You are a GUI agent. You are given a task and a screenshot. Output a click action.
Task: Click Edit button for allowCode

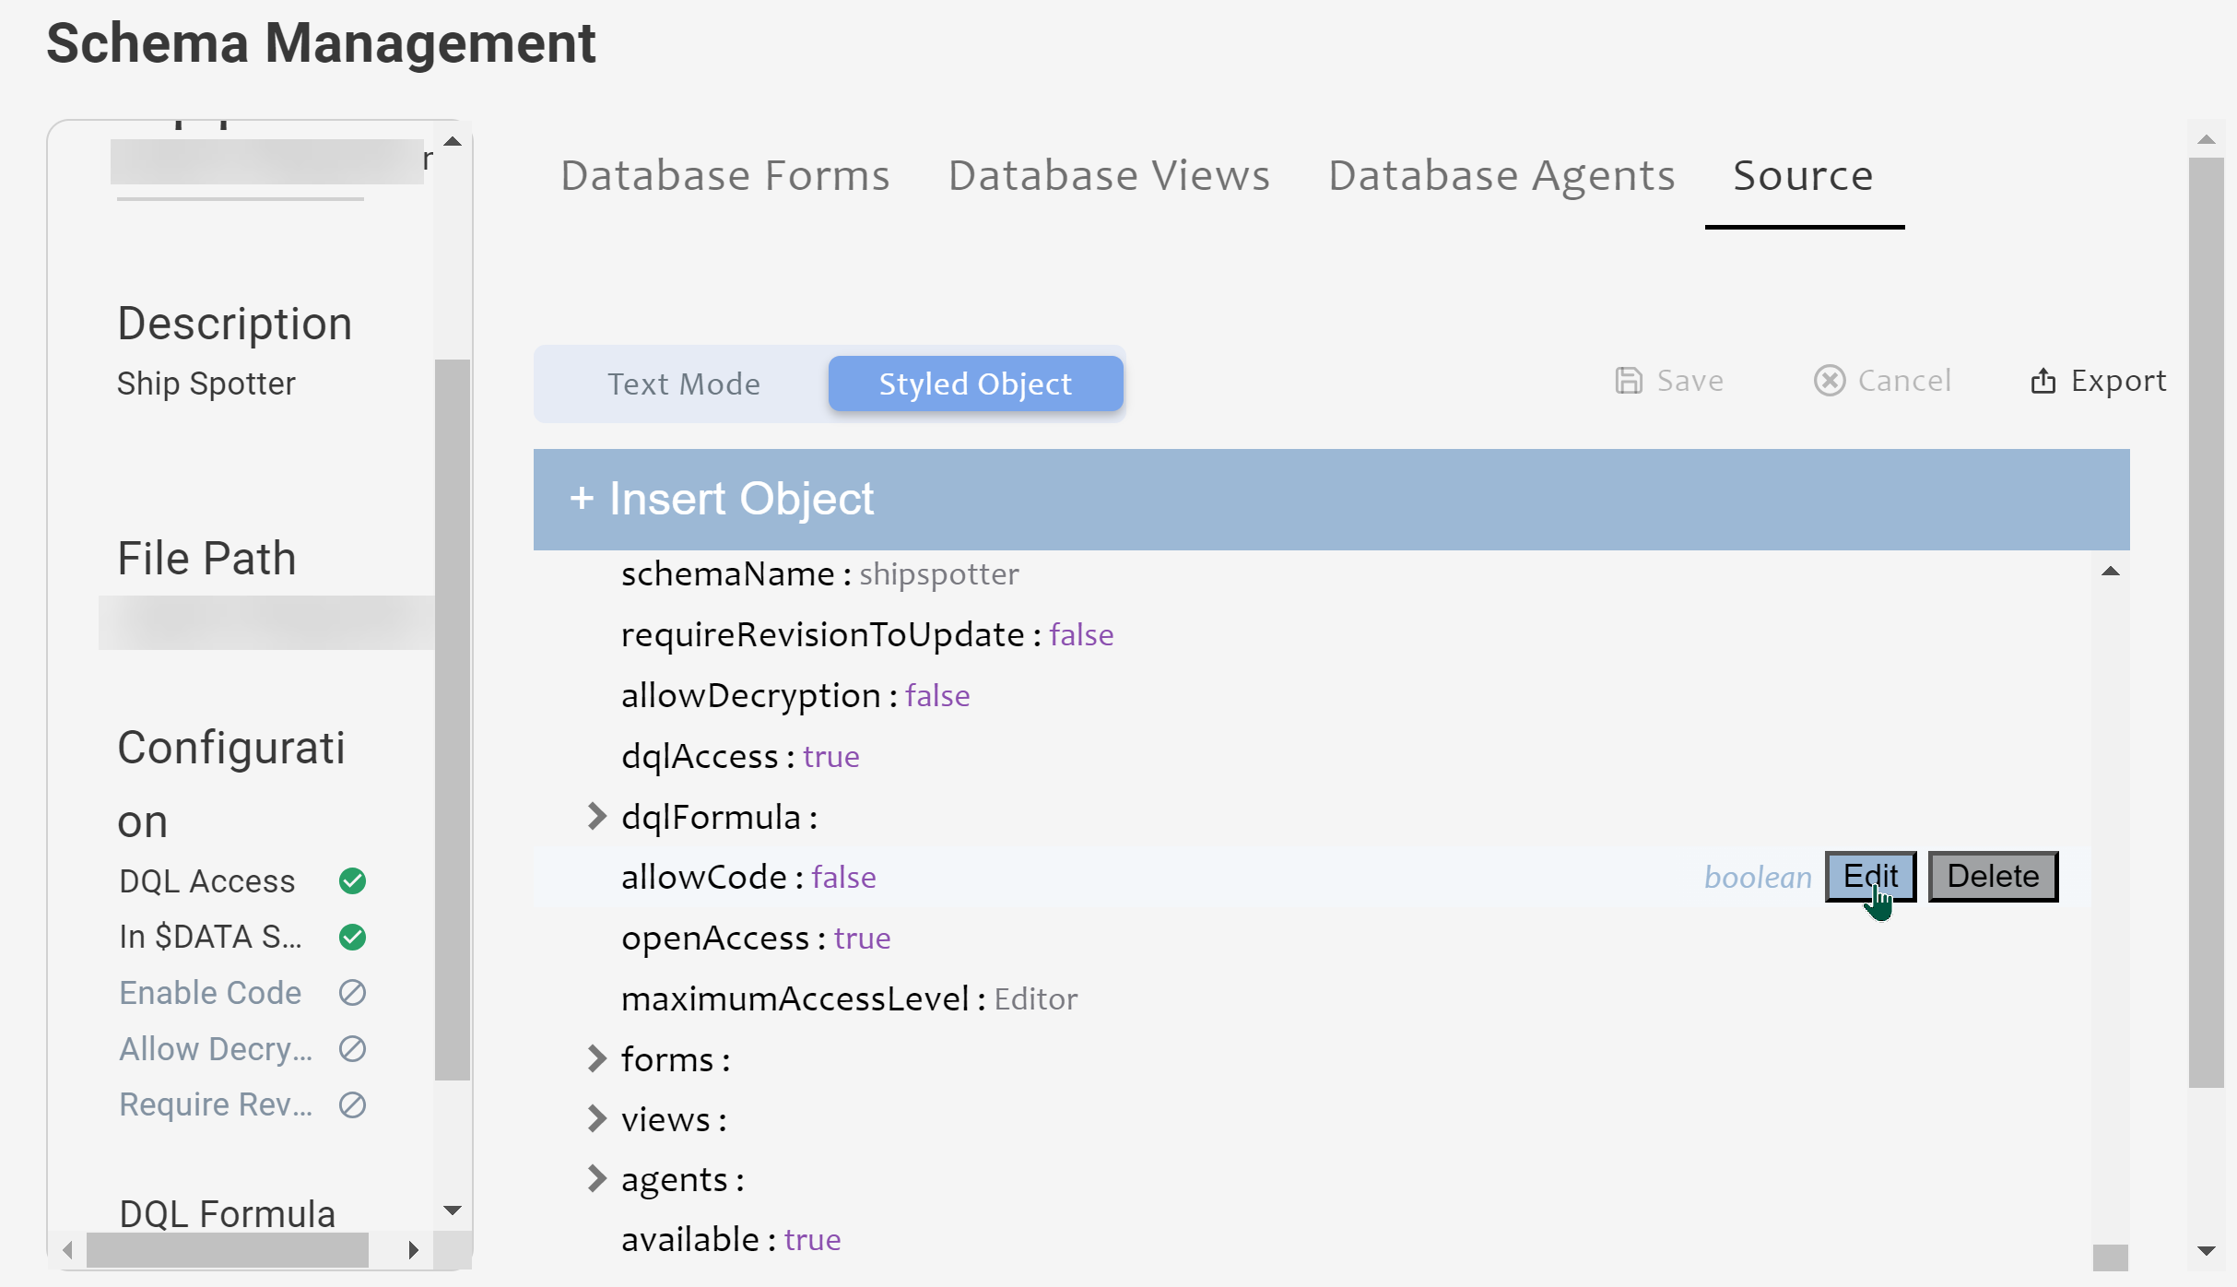coord(1870,876)
